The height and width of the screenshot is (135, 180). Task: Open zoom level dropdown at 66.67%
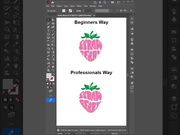pyautogui.click(x=66, y=134)
